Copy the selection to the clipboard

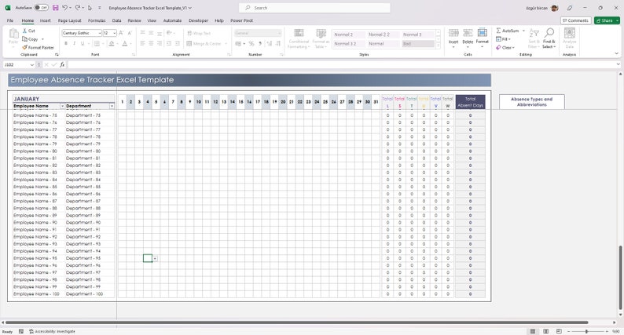30,39
